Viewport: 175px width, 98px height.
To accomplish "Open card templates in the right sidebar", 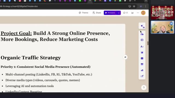I will [142, 34].
